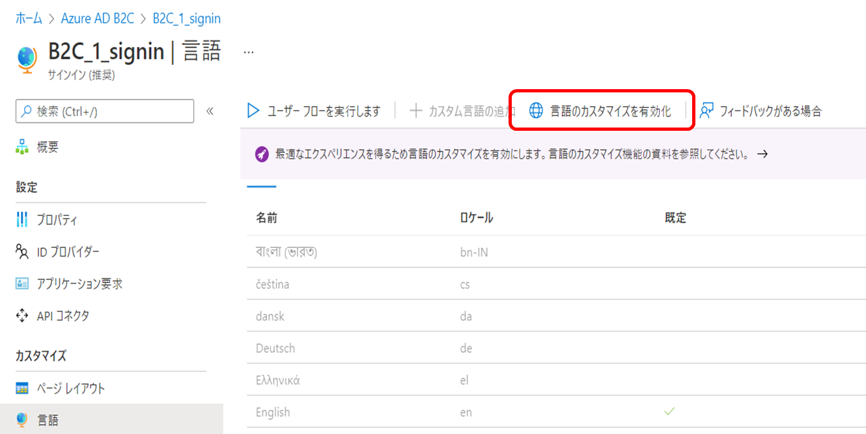Click the run user flow play icon
The image size is (866, 434).
[x=253, y=111]
